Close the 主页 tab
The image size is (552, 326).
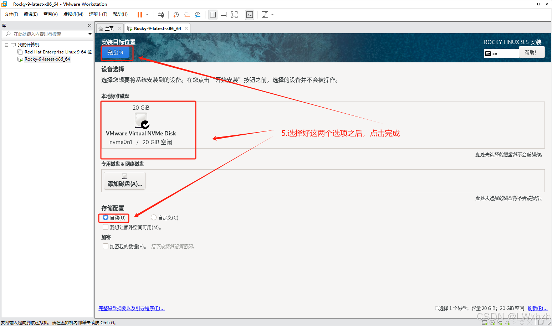[x=119, y=29]
